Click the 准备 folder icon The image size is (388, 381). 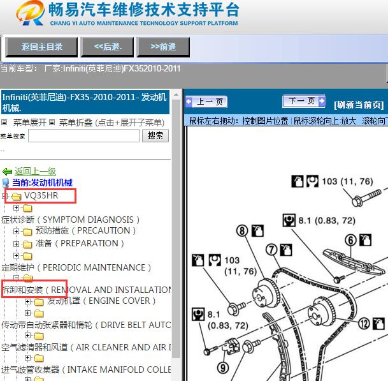pos(27,244)
